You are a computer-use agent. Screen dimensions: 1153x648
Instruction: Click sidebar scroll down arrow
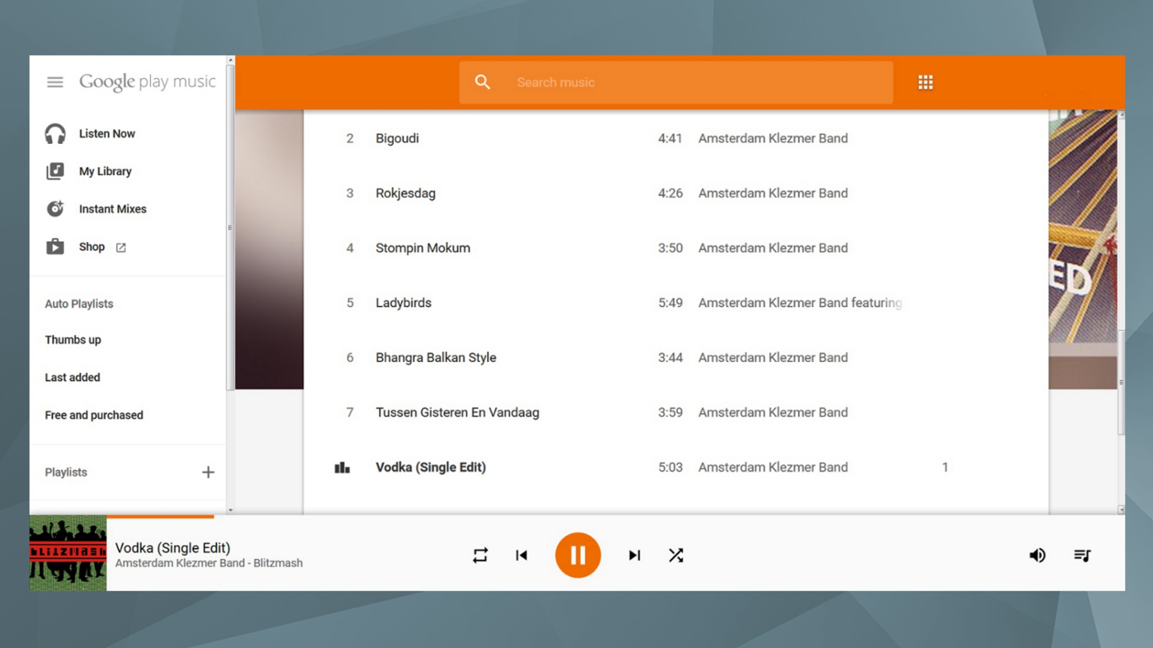[230, 510]
